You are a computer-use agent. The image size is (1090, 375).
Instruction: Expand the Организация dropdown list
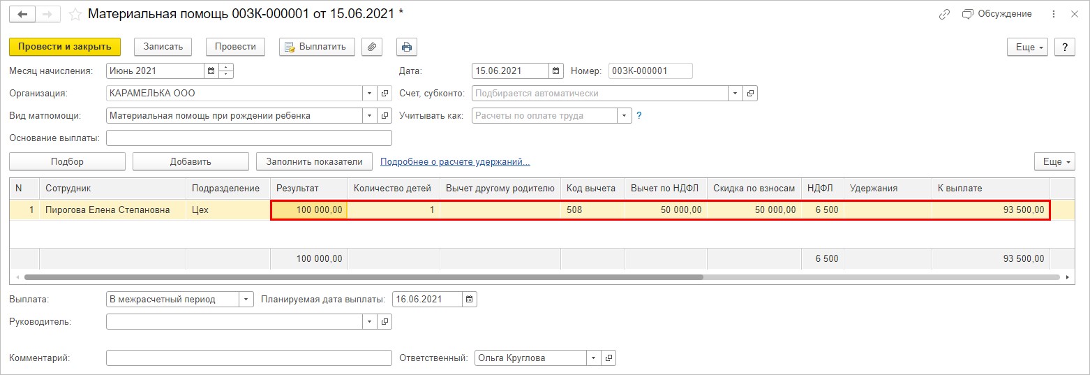click(x=369, y=93)
